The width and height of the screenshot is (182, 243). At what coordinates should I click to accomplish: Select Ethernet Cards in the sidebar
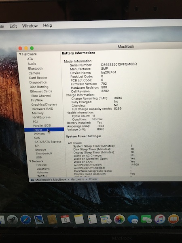(41, 91)
